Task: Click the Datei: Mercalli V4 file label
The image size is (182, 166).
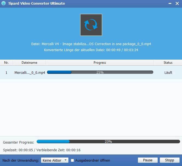Action: [91, 44]
